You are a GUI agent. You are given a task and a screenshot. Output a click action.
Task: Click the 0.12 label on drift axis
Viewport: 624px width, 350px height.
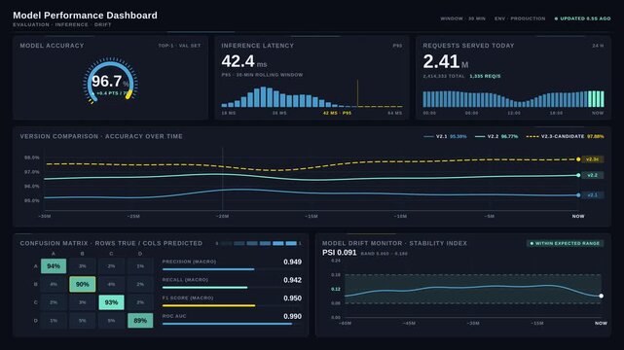click(336, 289)
